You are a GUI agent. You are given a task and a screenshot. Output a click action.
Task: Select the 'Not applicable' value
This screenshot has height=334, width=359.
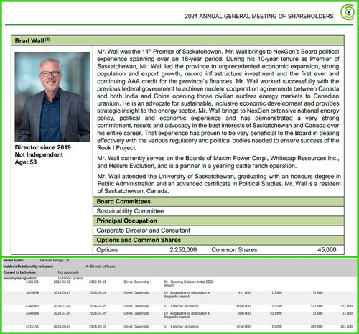click(68, 272)
